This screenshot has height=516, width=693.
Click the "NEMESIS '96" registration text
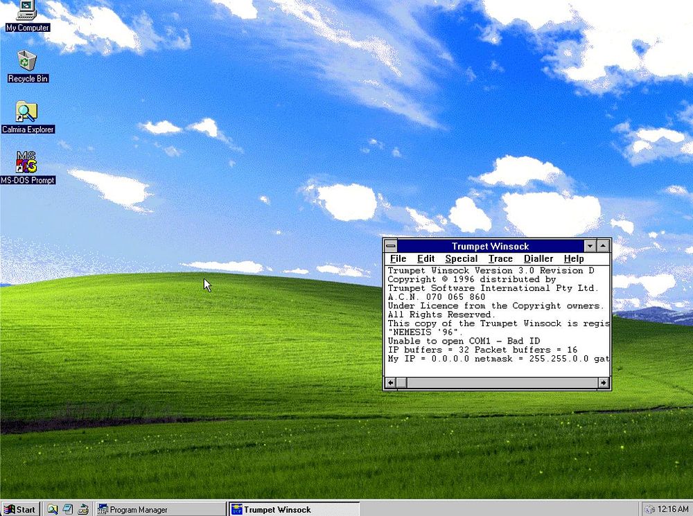tap(426, 332)
